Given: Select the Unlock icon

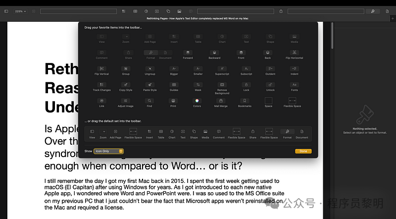Looking at the screenshot, I should tap(270, 85).
